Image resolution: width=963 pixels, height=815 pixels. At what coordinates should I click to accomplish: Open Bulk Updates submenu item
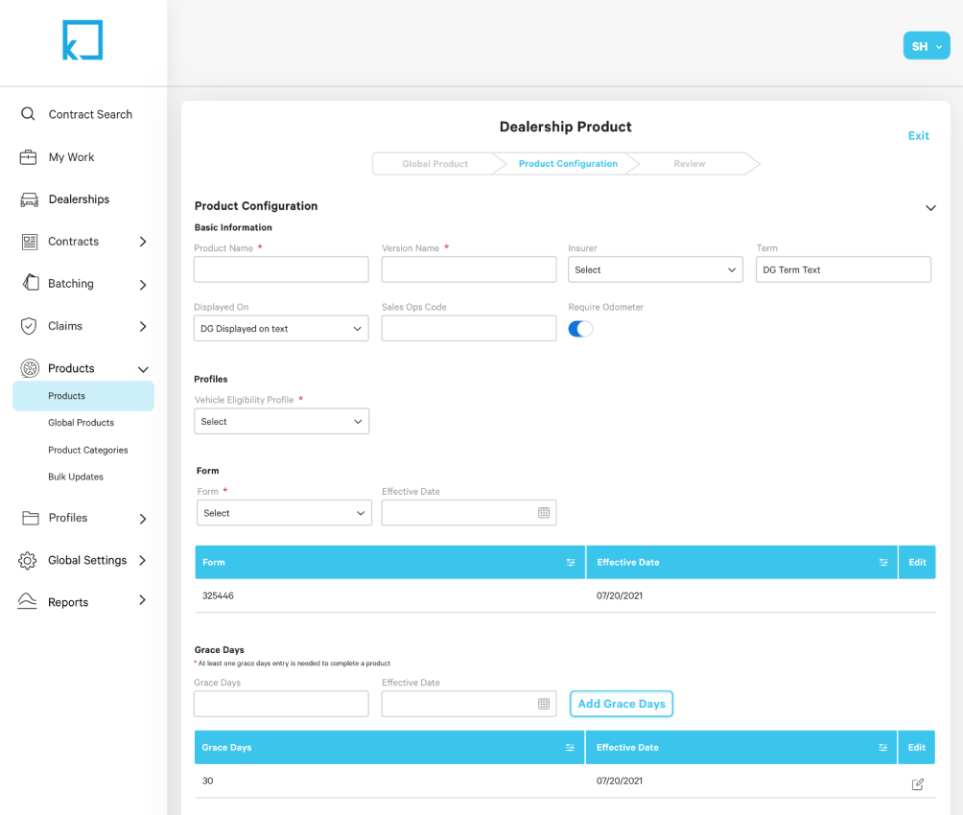click(76, 477)
